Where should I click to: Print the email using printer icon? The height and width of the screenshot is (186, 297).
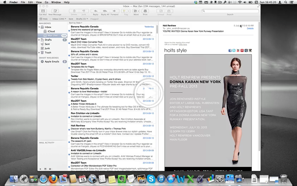pyautogui.click(x=145, y=11)
